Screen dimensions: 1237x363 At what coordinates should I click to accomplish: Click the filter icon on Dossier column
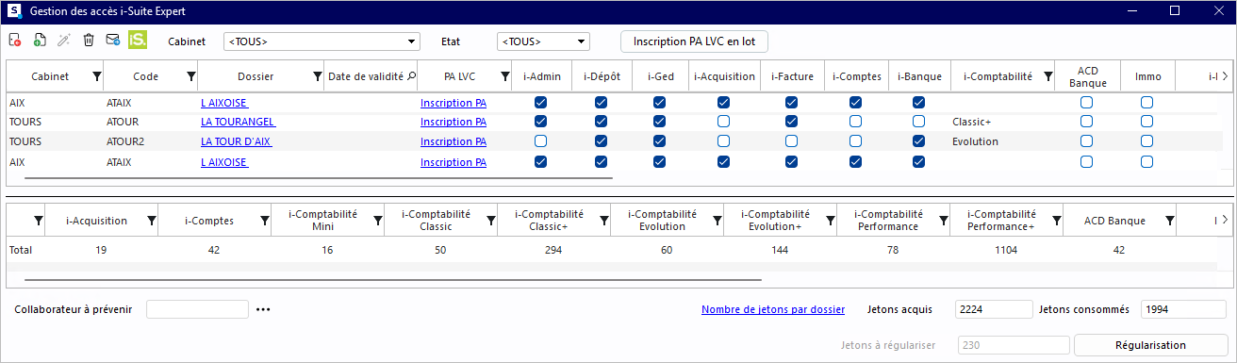pos(317,76)
